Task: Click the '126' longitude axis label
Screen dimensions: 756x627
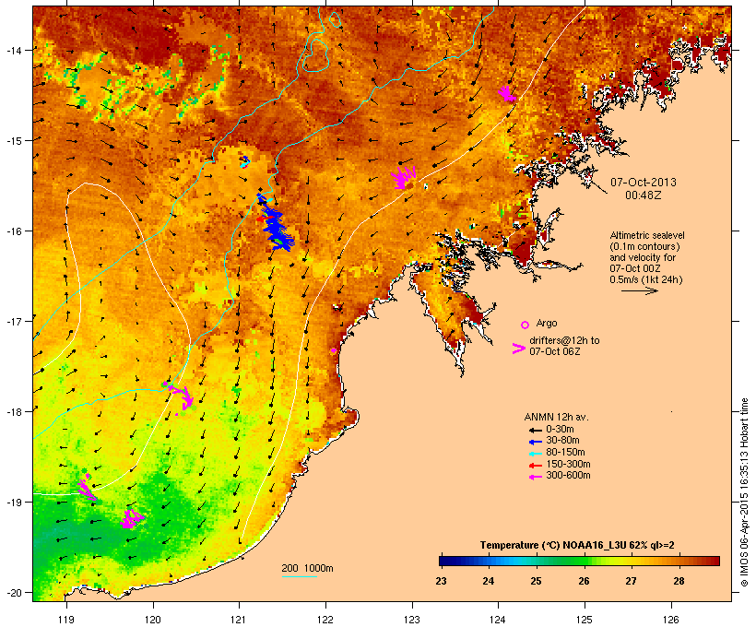Action: pos(671,620)
